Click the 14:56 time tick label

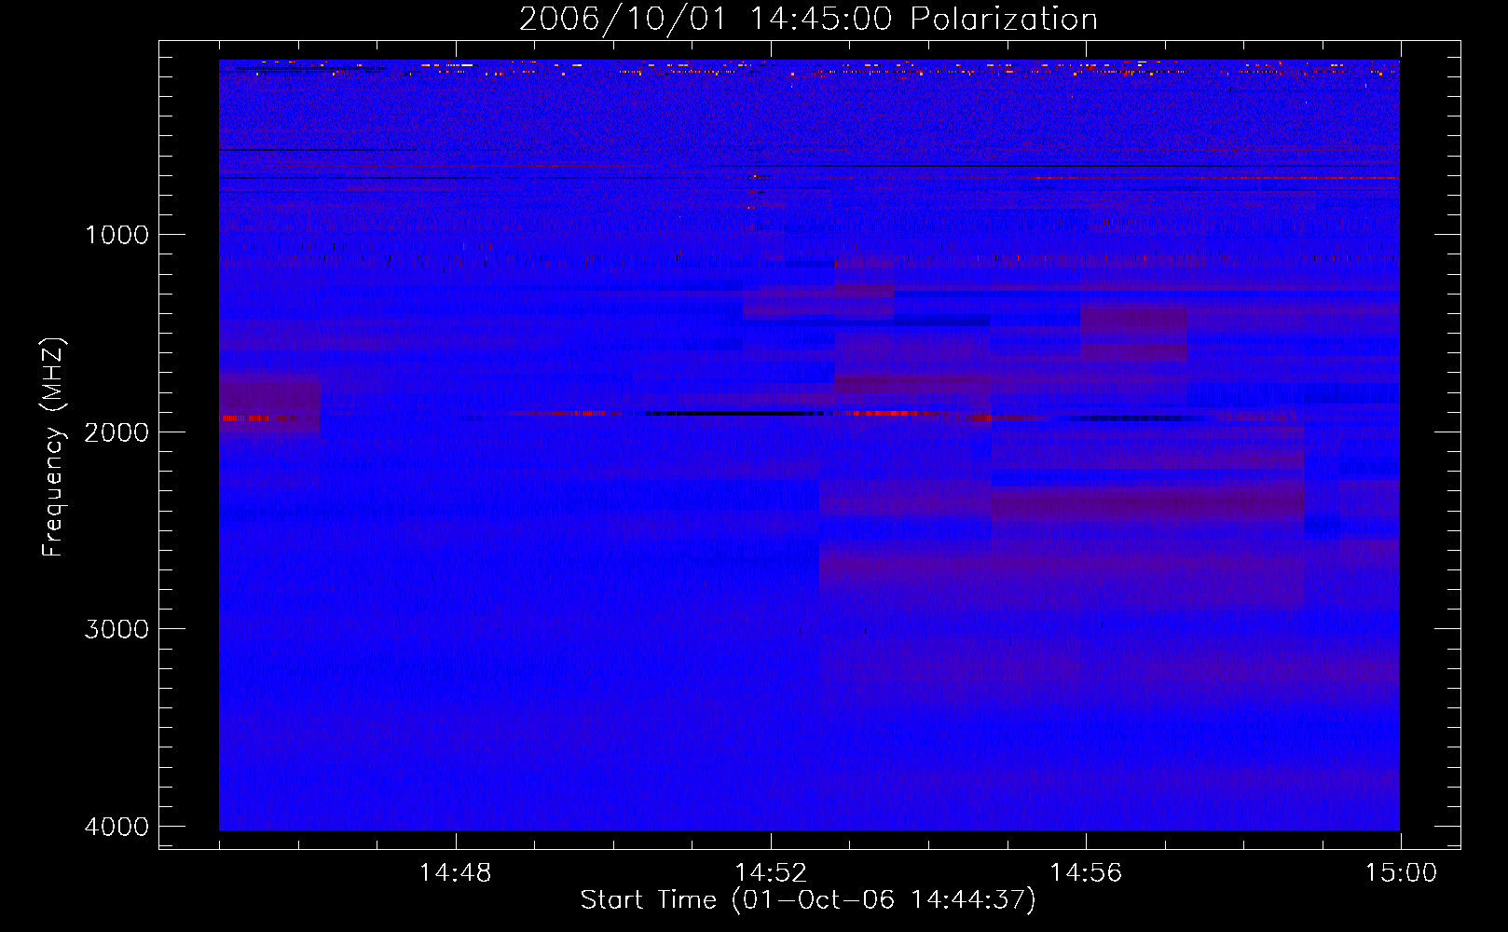(x=1086, y=873)
